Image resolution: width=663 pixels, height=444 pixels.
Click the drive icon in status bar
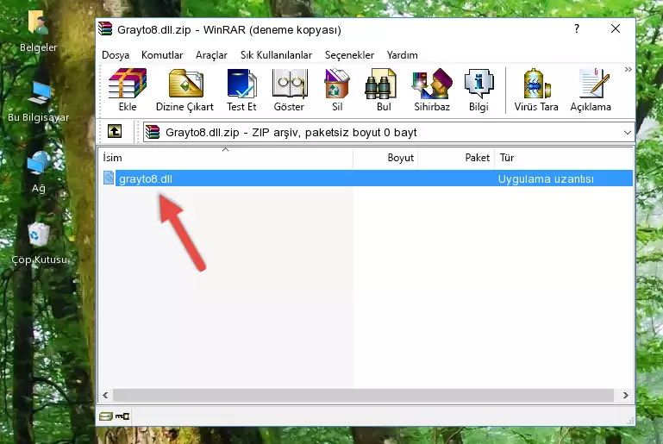(106, 416)
